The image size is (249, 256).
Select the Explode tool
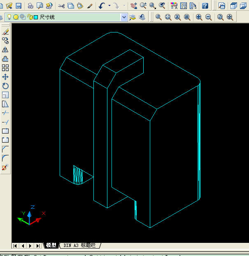click(5, 167)
